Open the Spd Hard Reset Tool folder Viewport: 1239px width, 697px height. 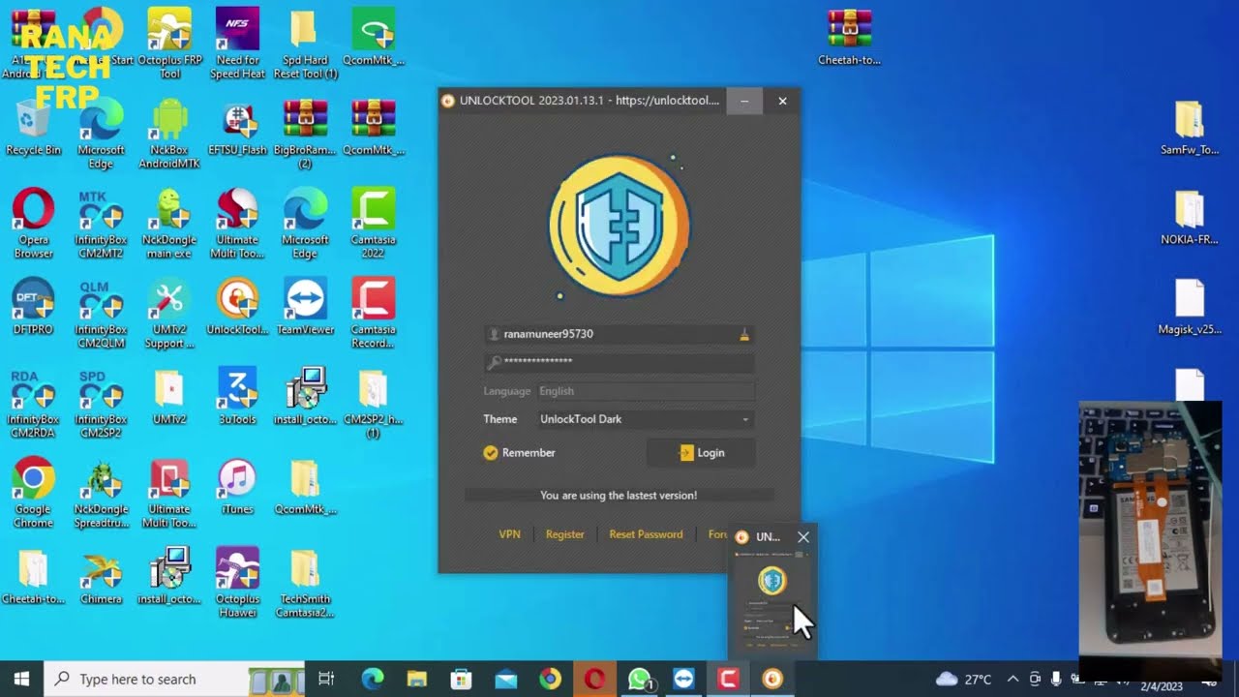click(x=305, y=43)
